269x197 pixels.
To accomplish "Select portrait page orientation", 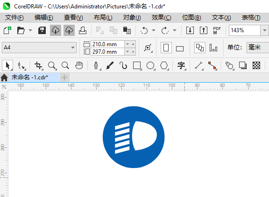I will 166,48.
